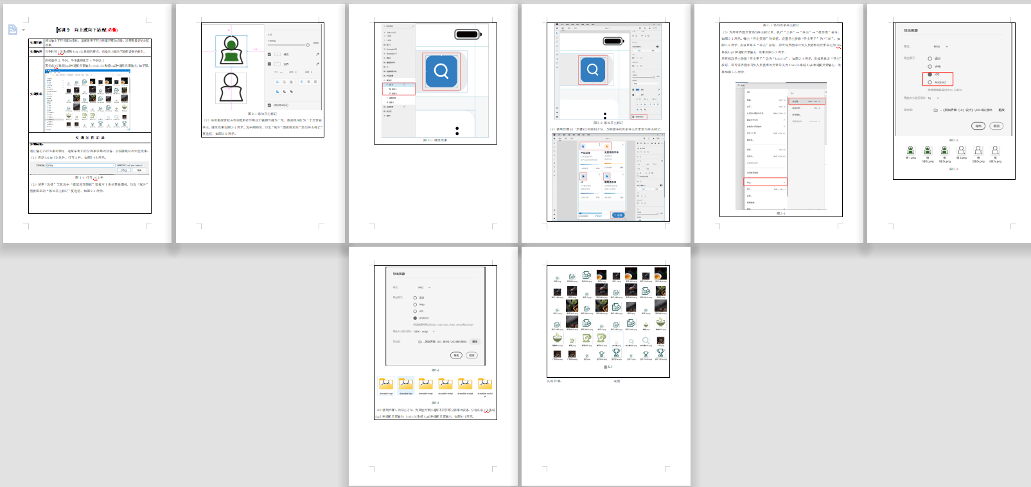Click the 边界 border checkbox in the page two picture
Viewport: 1031px width, 487px height.
pyautogui.click(x=269, y=64)
